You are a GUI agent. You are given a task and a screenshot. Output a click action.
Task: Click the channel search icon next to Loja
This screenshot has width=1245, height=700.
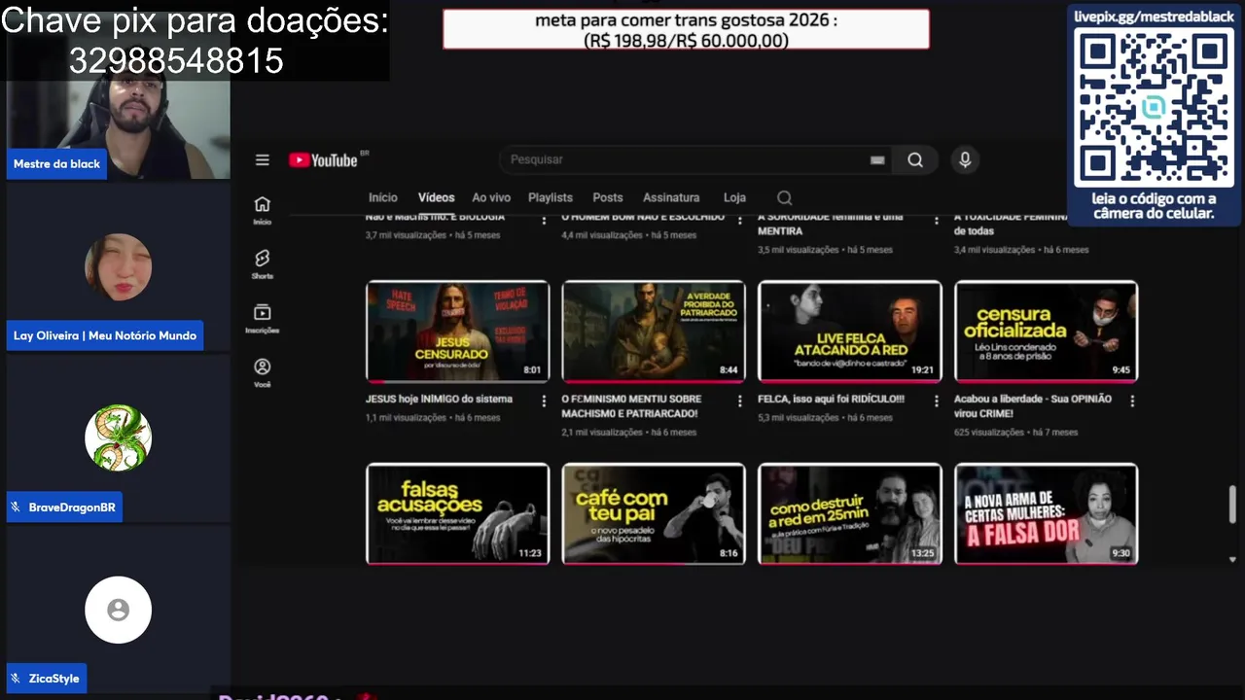click(x=785, y=197)
